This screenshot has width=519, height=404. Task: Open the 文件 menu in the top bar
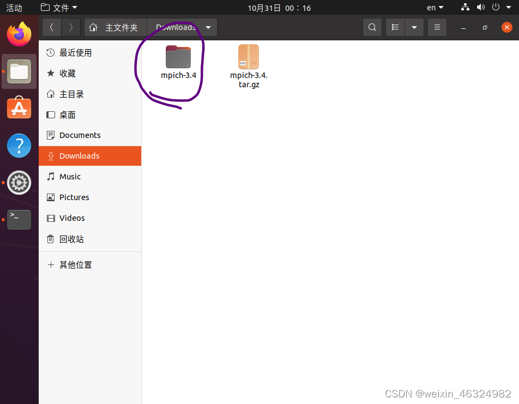coord(59,7)
